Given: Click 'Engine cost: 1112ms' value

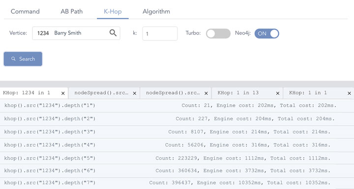Looking at the screenshot, I should click(x=234, y=158).
